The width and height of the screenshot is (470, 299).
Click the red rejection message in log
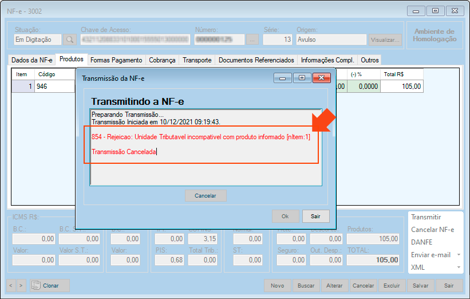pyautogui.click(x=200, y=137)
